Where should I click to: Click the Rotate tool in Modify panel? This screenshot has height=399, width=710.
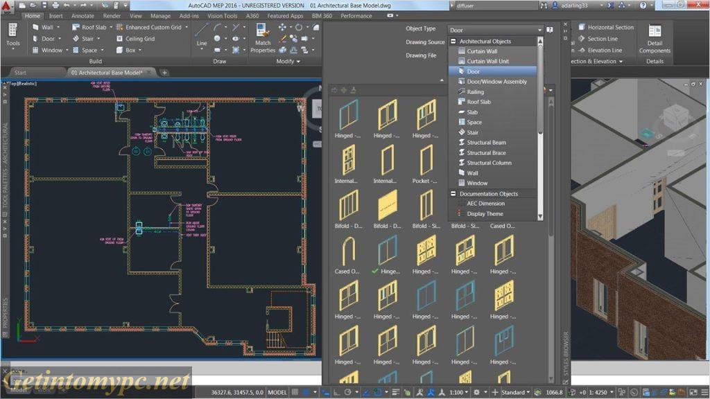click(x=298, y=27)
